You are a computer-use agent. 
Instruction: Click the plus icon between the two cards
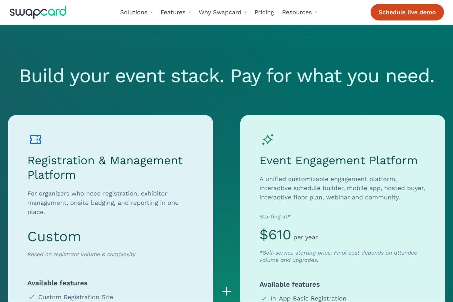tap(226, 291)
